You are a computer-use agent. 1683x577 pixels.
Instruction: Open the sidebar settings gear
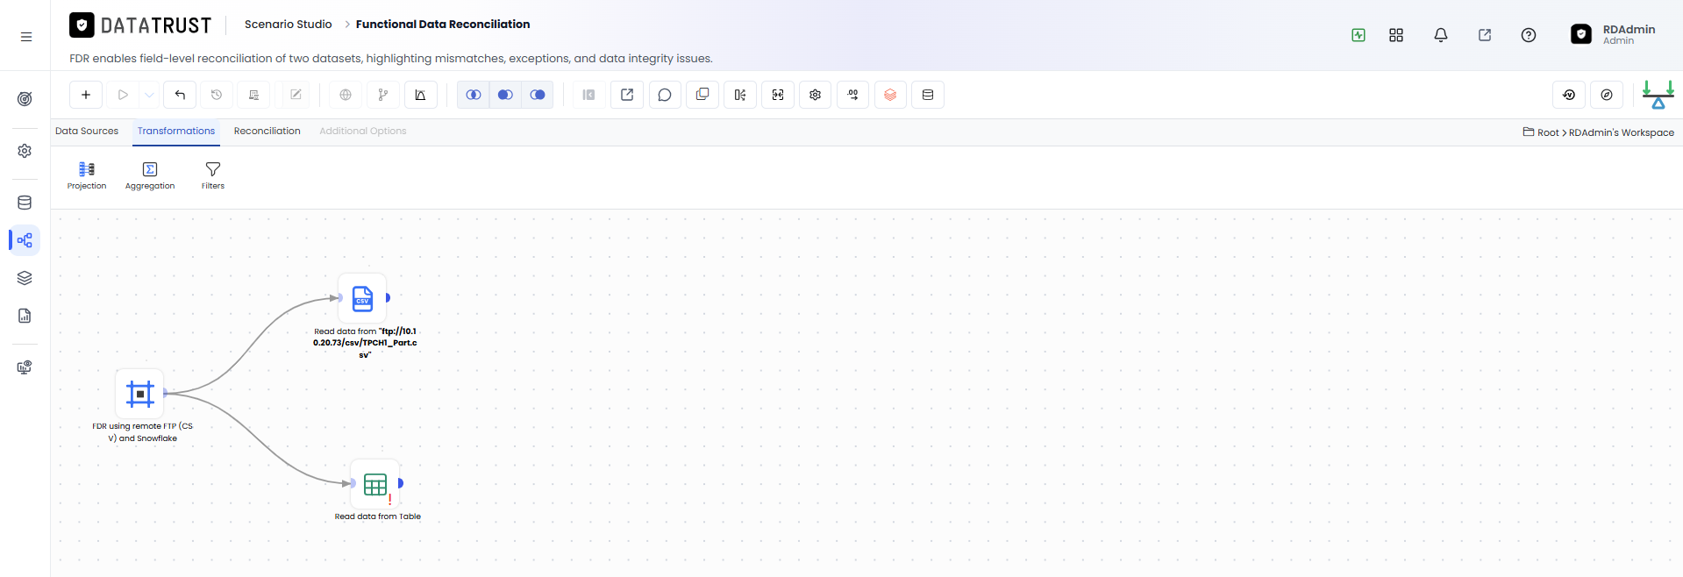pos(25,151)
